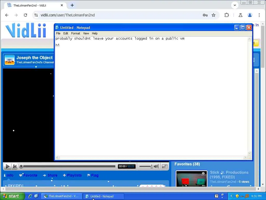Click the channel avatar of Joseph the Object
This screenshot has height=200, width=266.
pyautogui.click(x=10, y=60)
